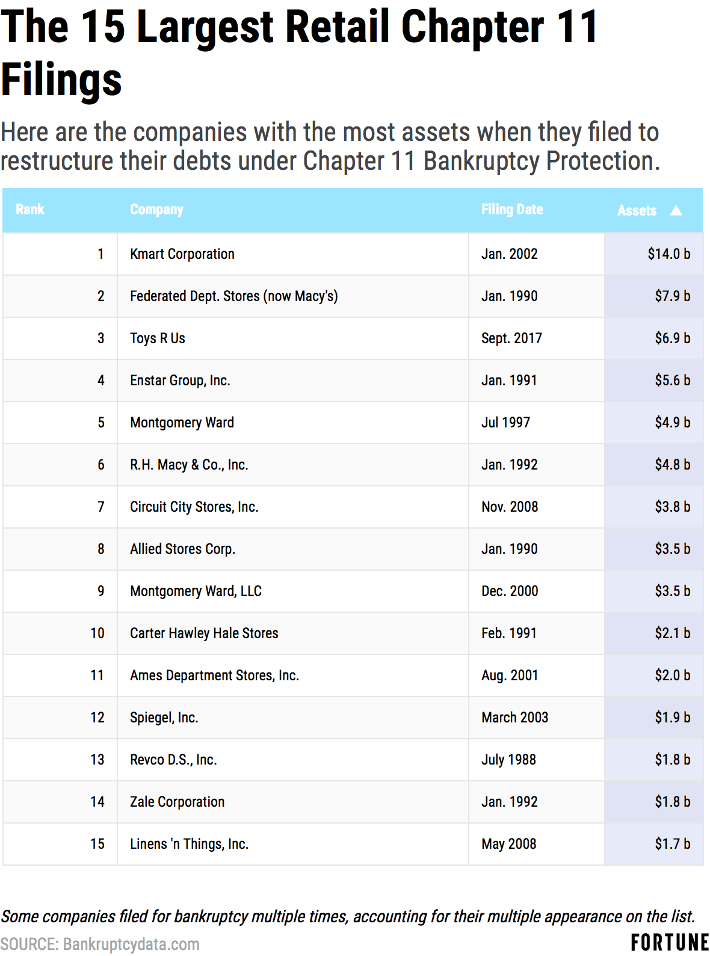Click the chart title heading
The image size is (710, 956).
point(299,53)
